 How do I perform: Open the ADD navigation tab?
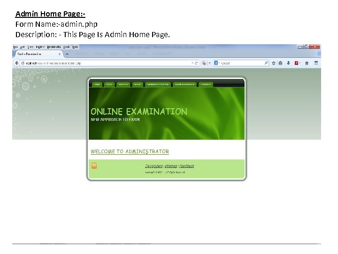tap(97, 85)
